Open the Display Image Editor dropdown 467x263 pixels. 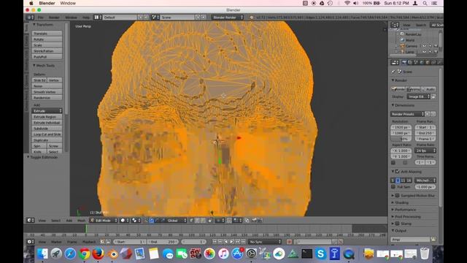point(418,96)
